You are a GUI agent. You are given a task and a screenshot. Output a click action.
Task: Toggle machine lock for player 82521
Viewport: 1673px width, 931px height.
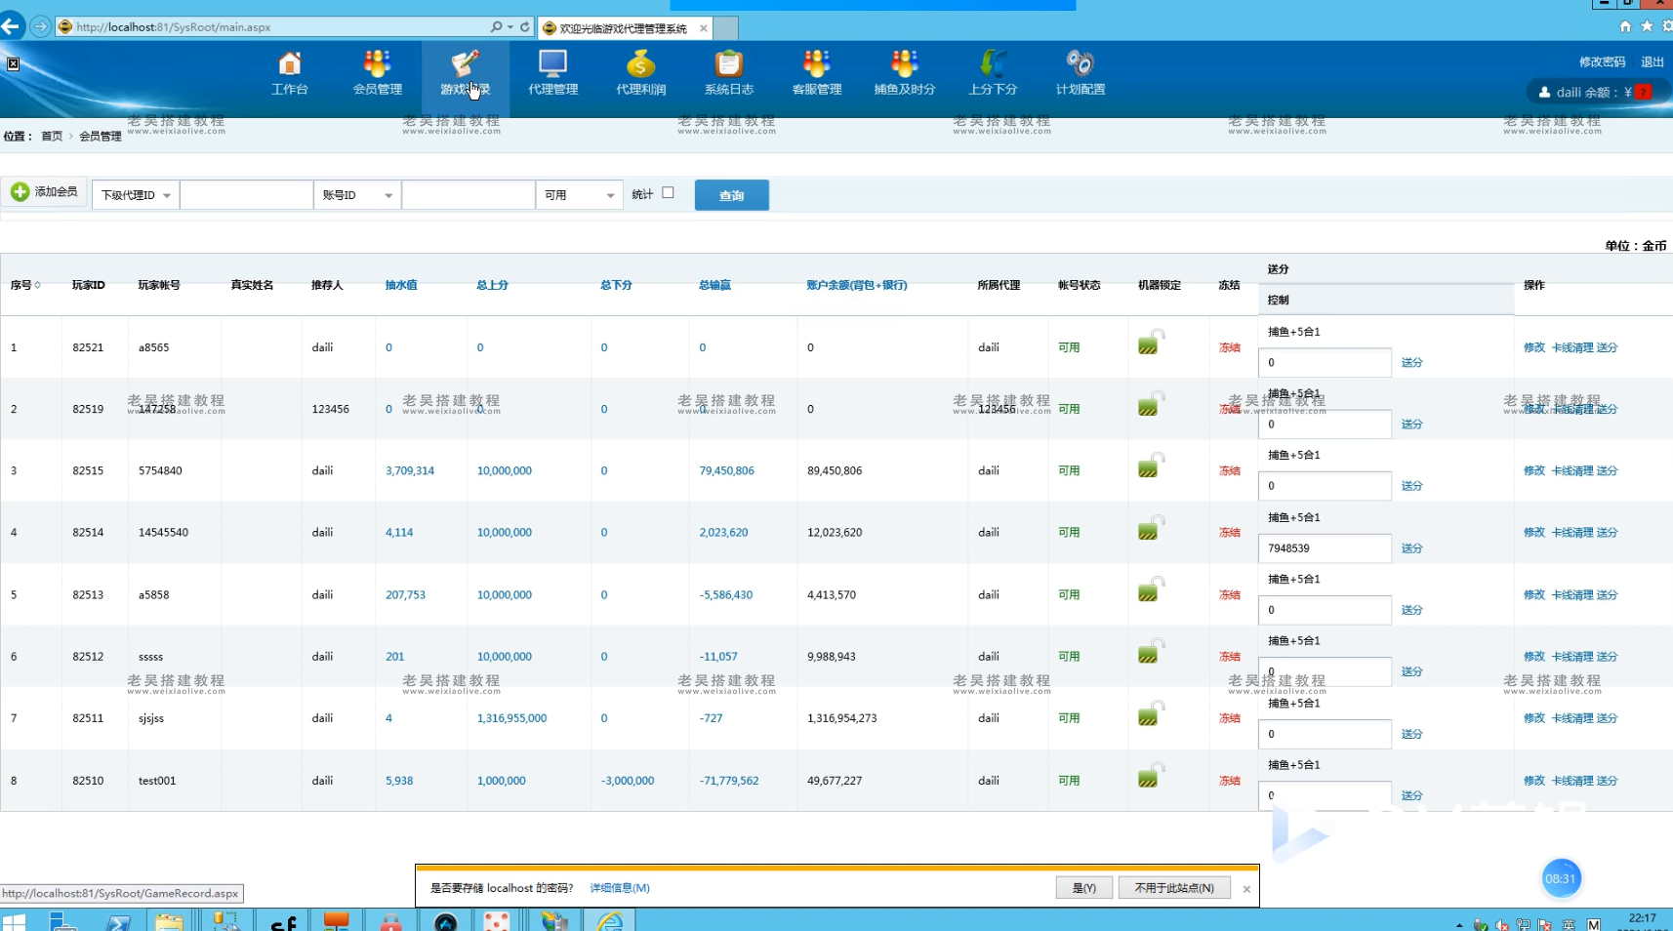[x=1149, y=344]
